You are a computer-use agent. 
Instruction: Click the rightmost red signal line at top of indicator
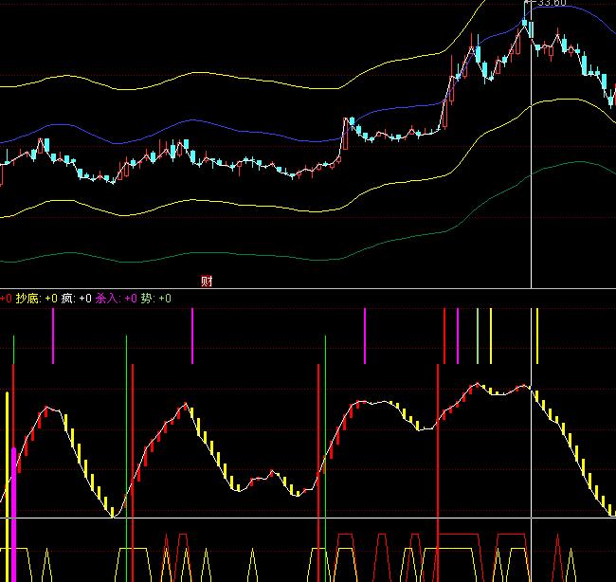click(444, 336)
